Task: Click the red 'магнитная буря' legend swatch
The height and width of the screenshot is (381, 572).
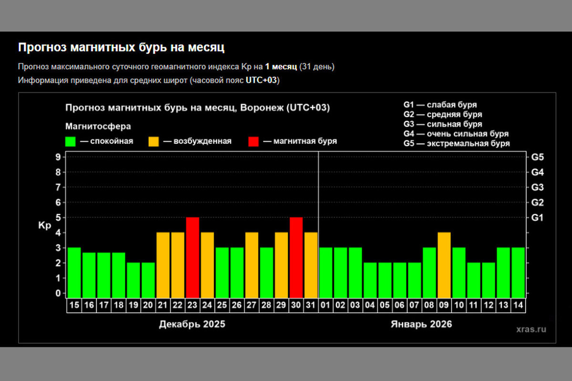Action: pyautogui.click(x=254, y=141)
